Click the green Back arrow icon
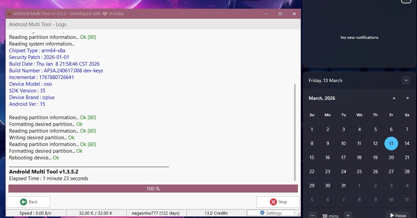417x218 pixels. click(x=23, y=202)
